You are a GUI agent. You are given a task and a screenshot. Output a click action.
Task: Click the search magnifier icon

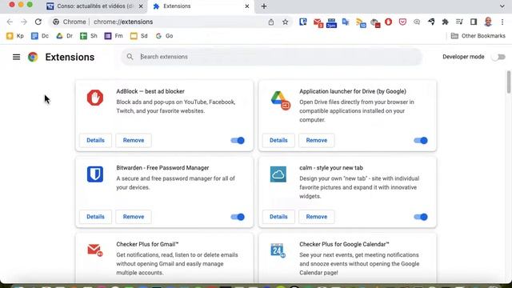pyautogui.click(x=130, y=57)
